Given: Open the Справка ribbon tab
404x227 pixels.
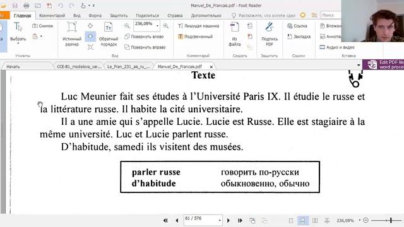Looking at the screenshot, I should (x=175, y=15).
